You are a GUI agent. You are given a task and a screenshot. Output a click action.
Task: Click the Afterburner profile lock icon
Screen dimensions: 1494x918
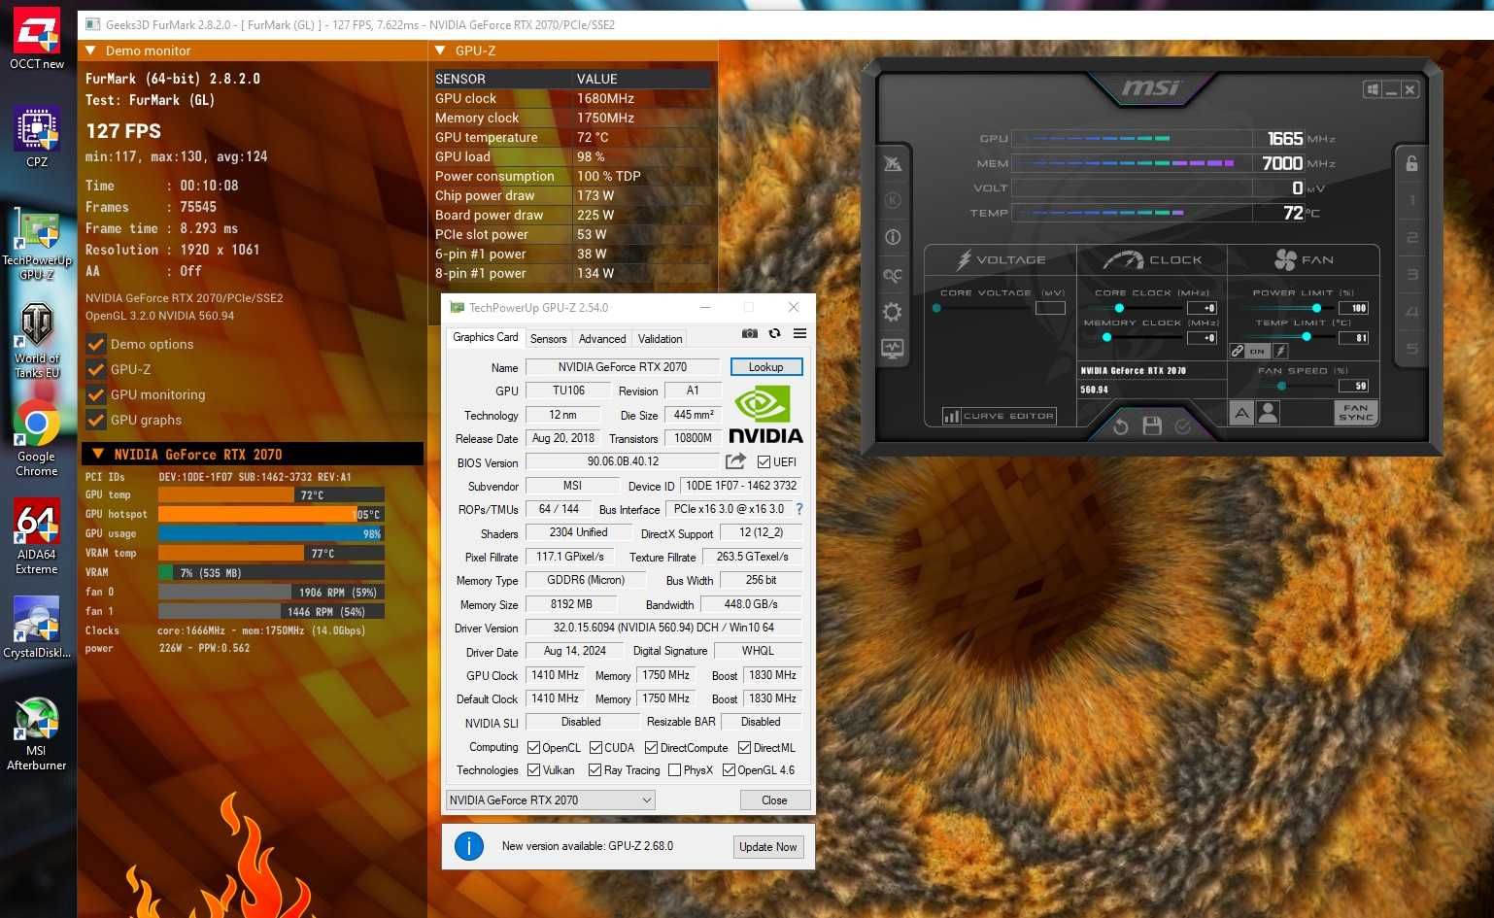click(1411, 163)
